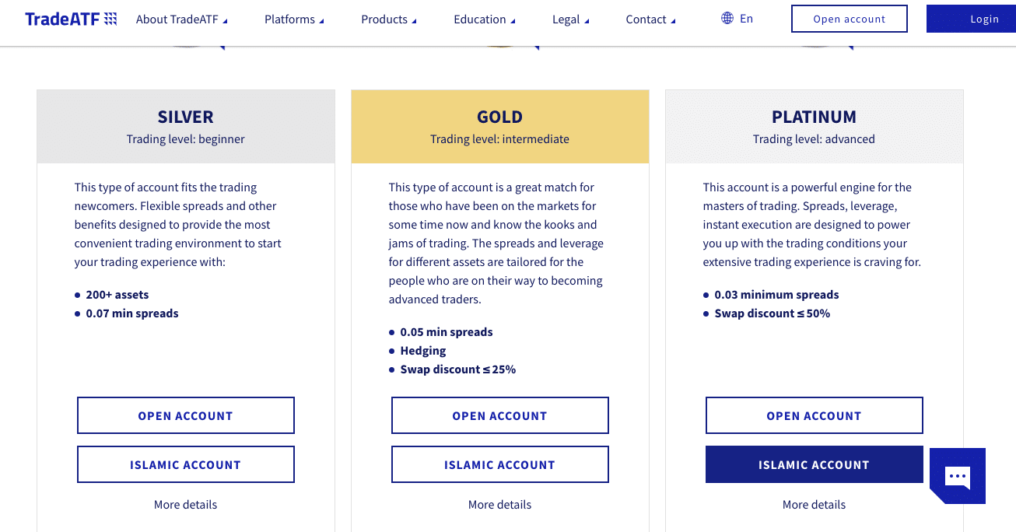The image size is (1016, 532).
Task: Open the Education menu
Action: 485,19
